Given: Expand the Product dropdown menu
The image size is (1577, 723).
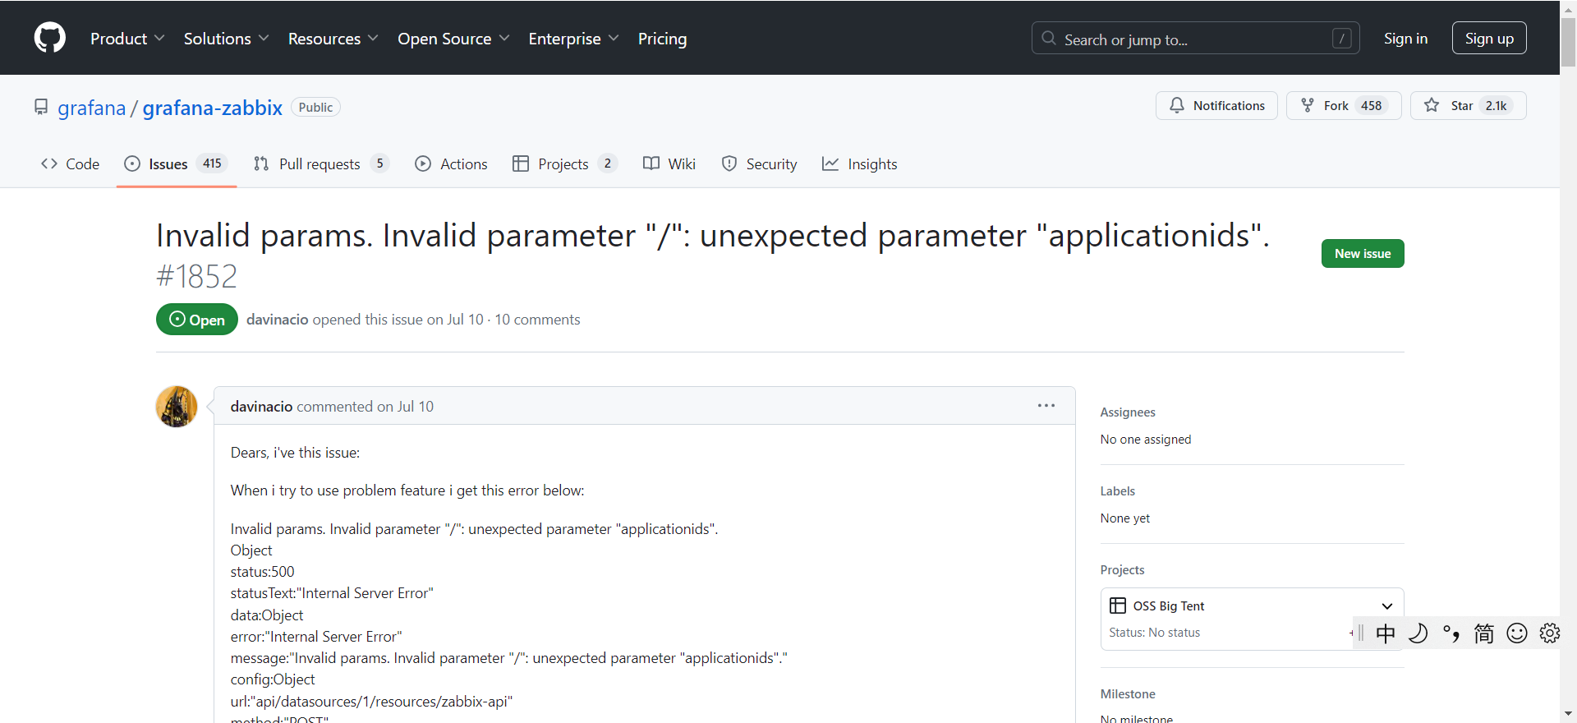Looking at the screenshot, I should coord(127,39).
